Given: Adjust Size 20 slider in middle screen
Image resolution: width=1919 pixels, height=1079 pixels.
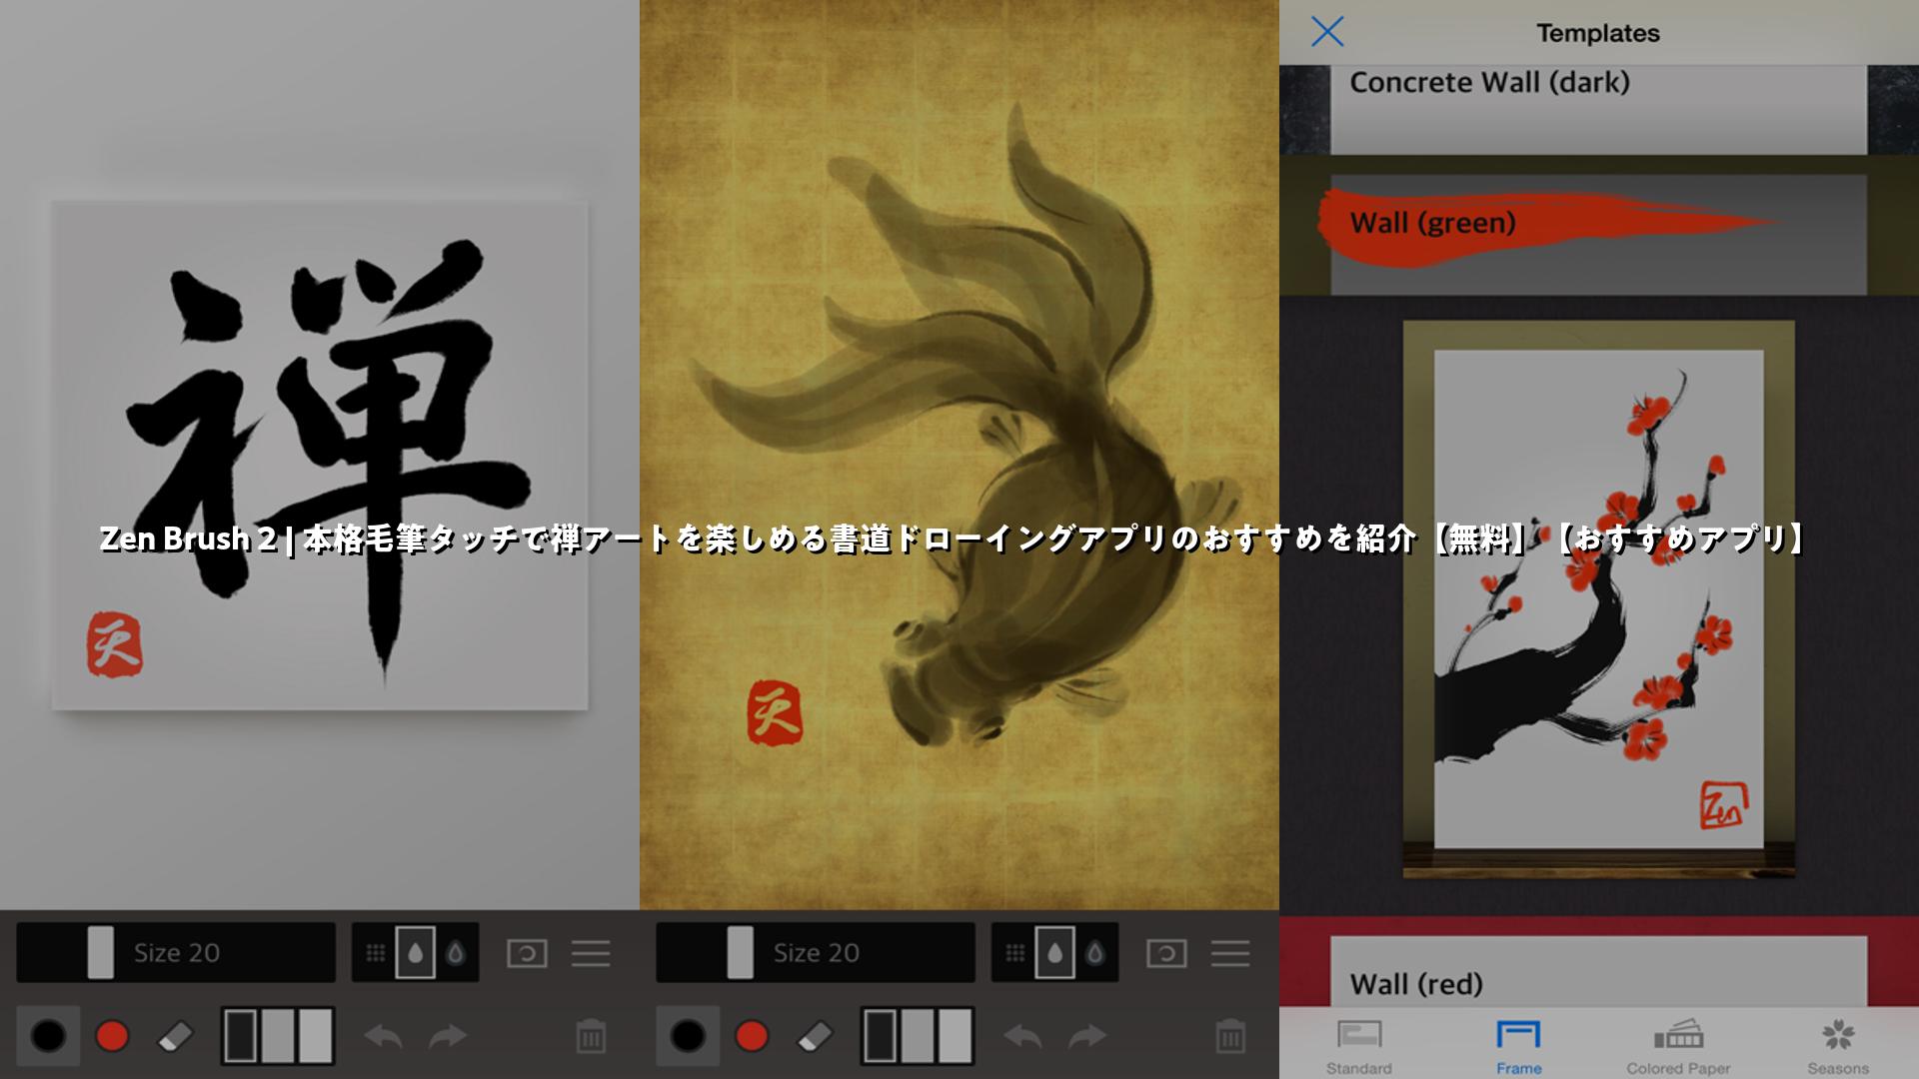Looking at the screenshot, I should click(816, 952).
